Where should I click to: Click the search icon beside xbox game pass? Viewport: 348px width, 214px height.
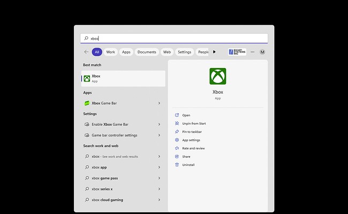(87, 178)
